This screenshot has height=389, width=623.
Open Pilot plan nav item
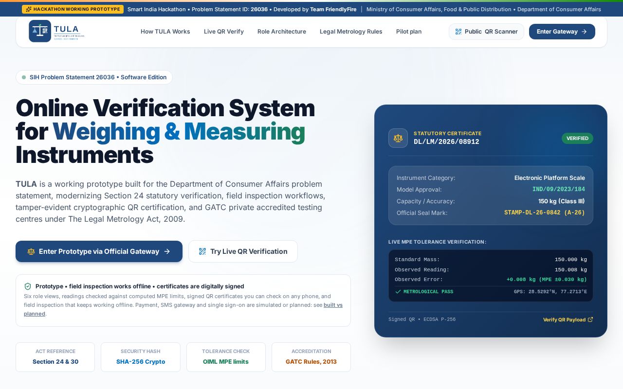[409, 32]
